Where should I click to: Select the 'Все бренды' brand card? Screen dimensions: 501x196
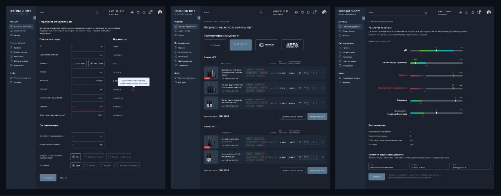tap(215, 45)
